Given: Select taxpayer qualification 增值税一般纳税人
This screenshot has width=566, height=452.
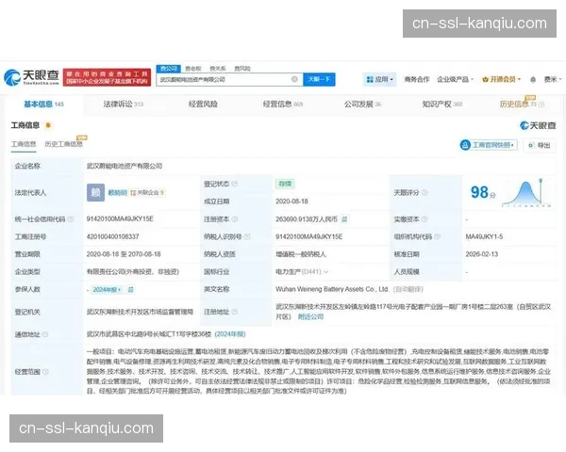Looking at the screenshot, I should pos(301,254).
